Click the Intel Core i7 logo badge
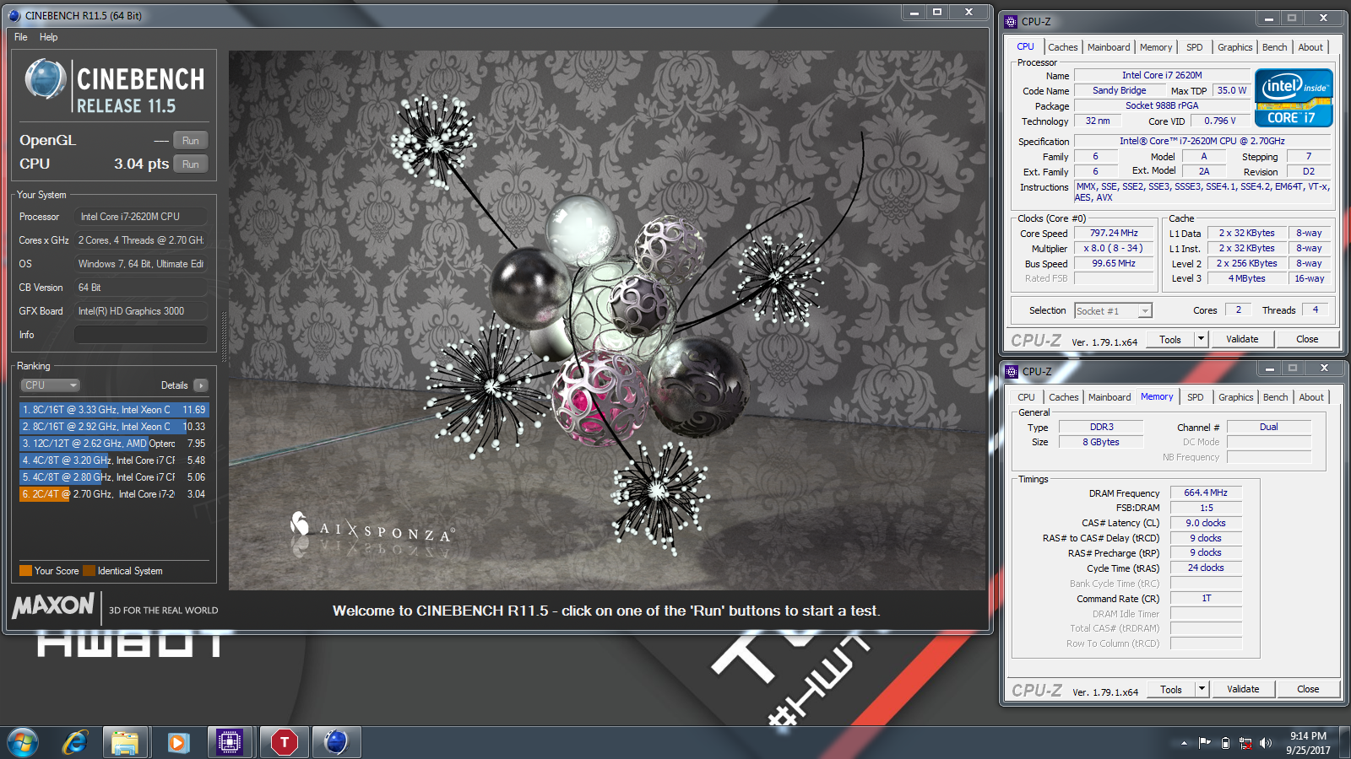This screenshot has width=1351, height=759. 1294,97
